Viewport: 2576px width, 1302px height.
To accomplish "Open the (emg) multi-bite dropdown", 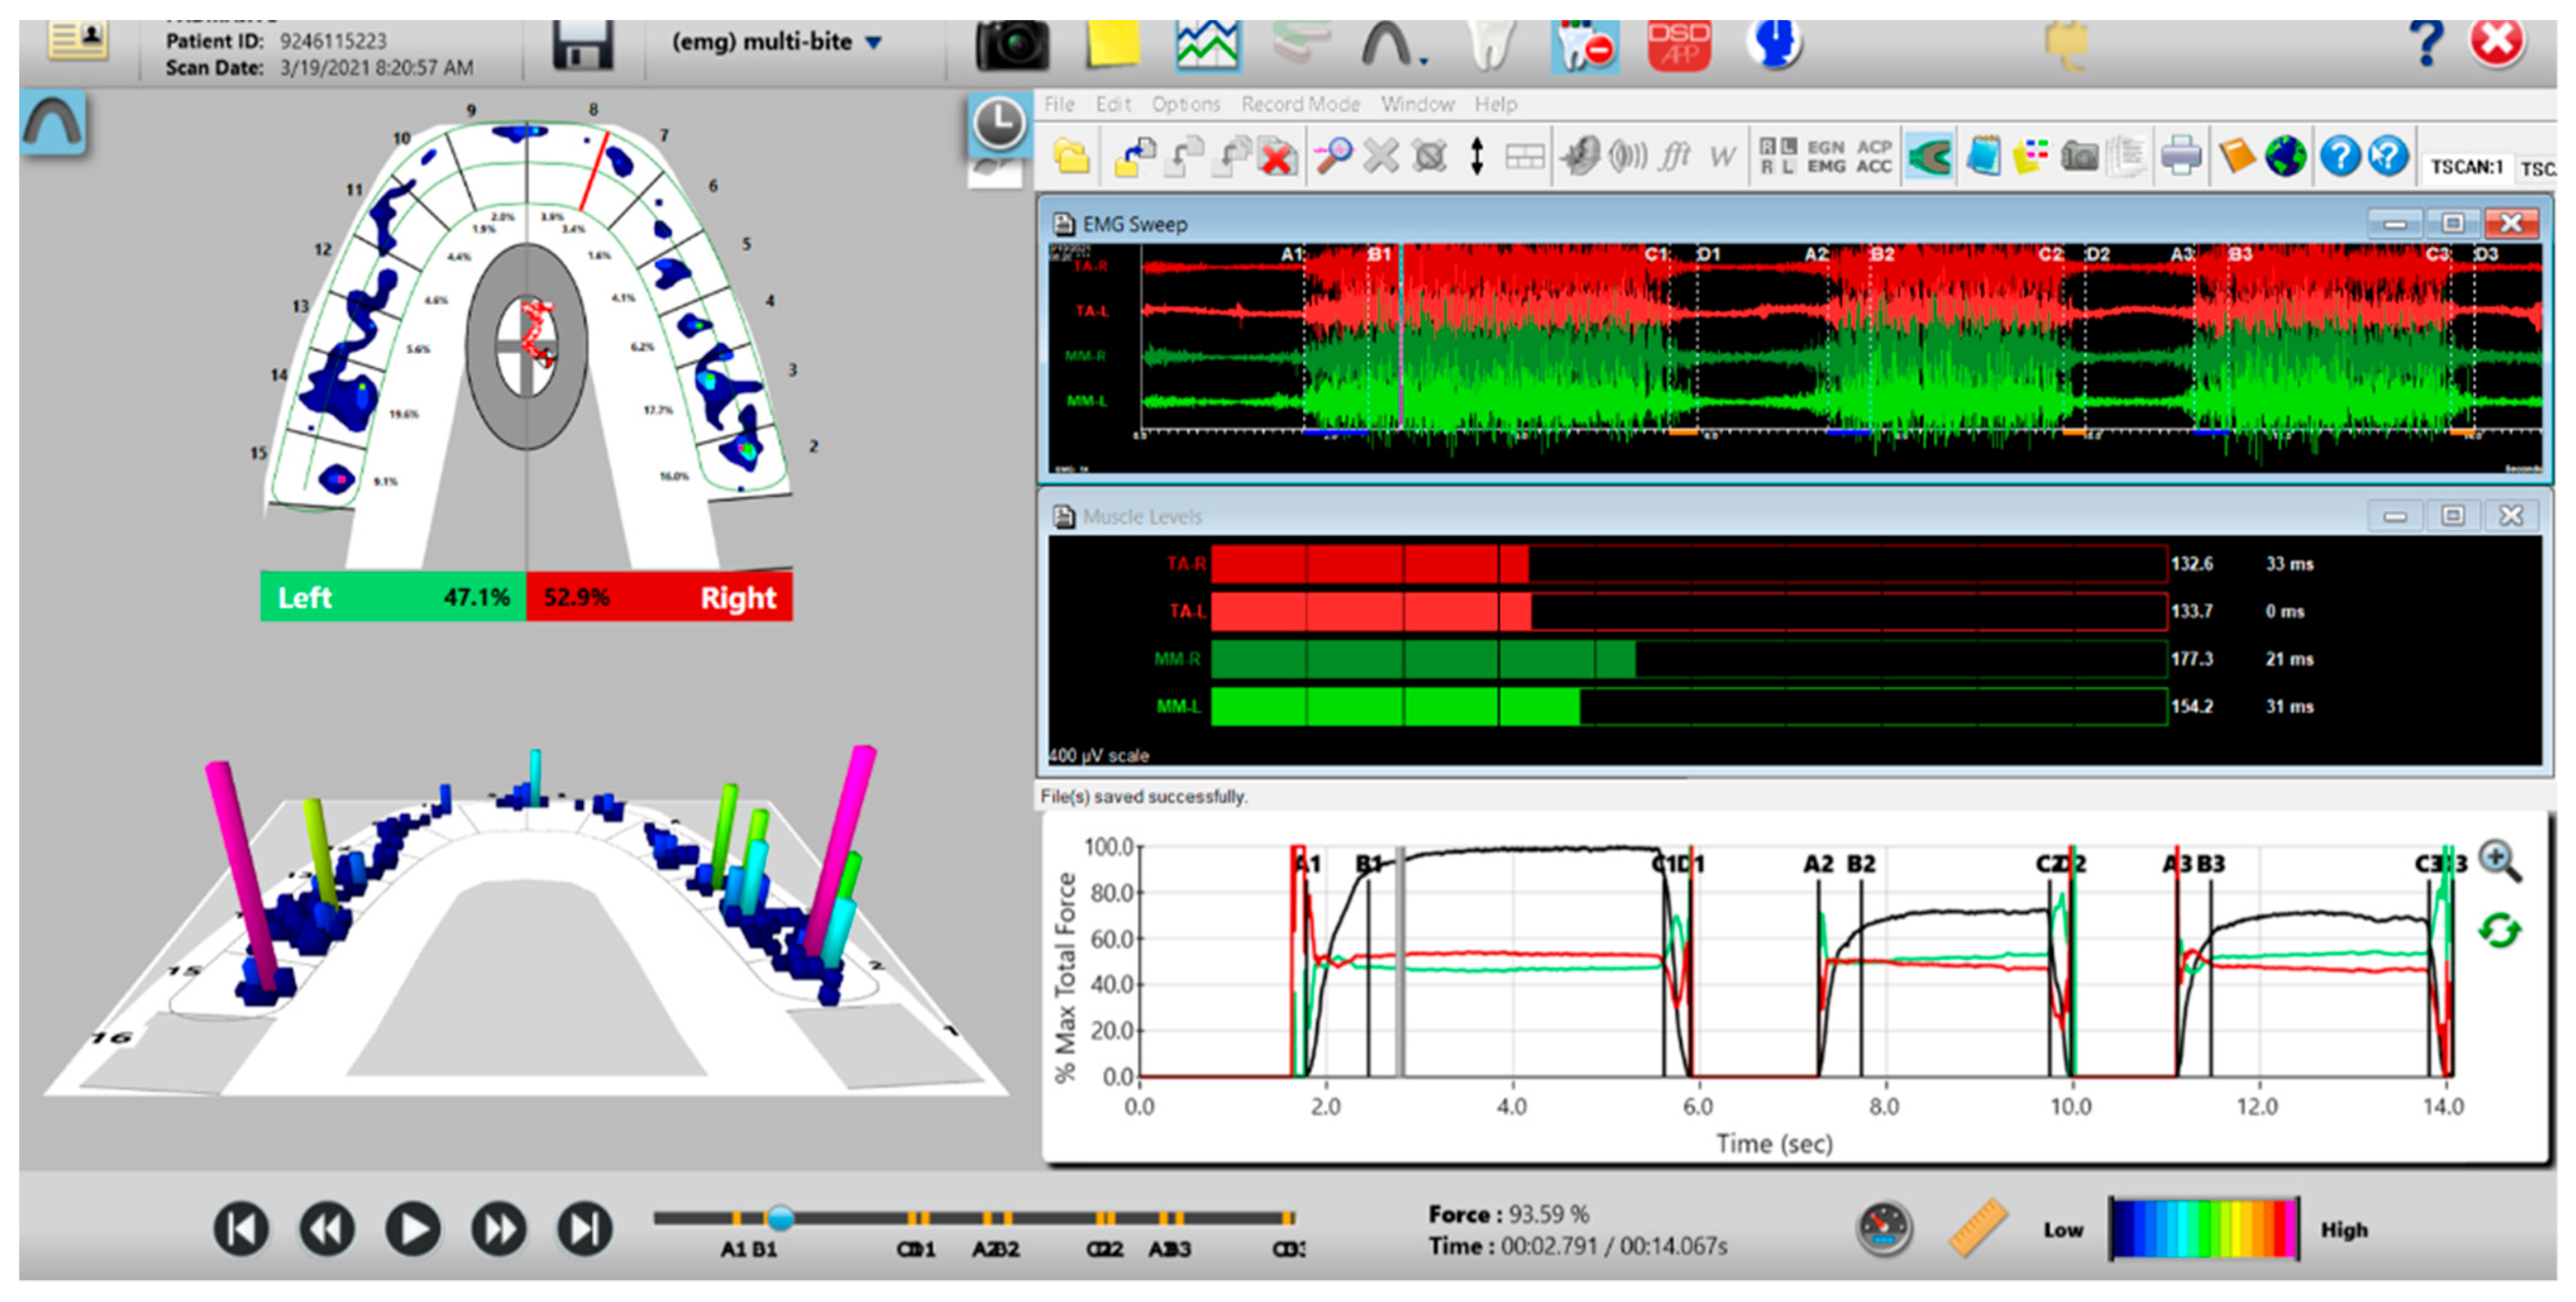I will click(x=776, y=42).
